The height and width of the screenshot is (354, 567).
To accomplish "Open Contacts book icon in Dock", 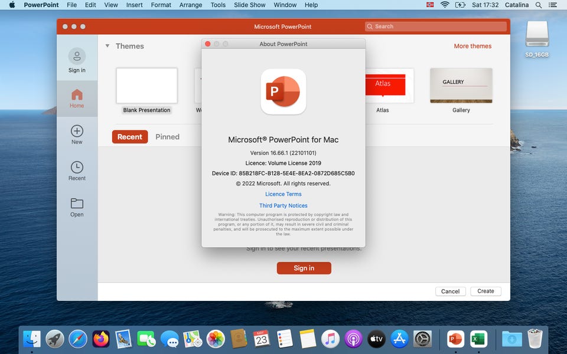I will click(238, 339).
